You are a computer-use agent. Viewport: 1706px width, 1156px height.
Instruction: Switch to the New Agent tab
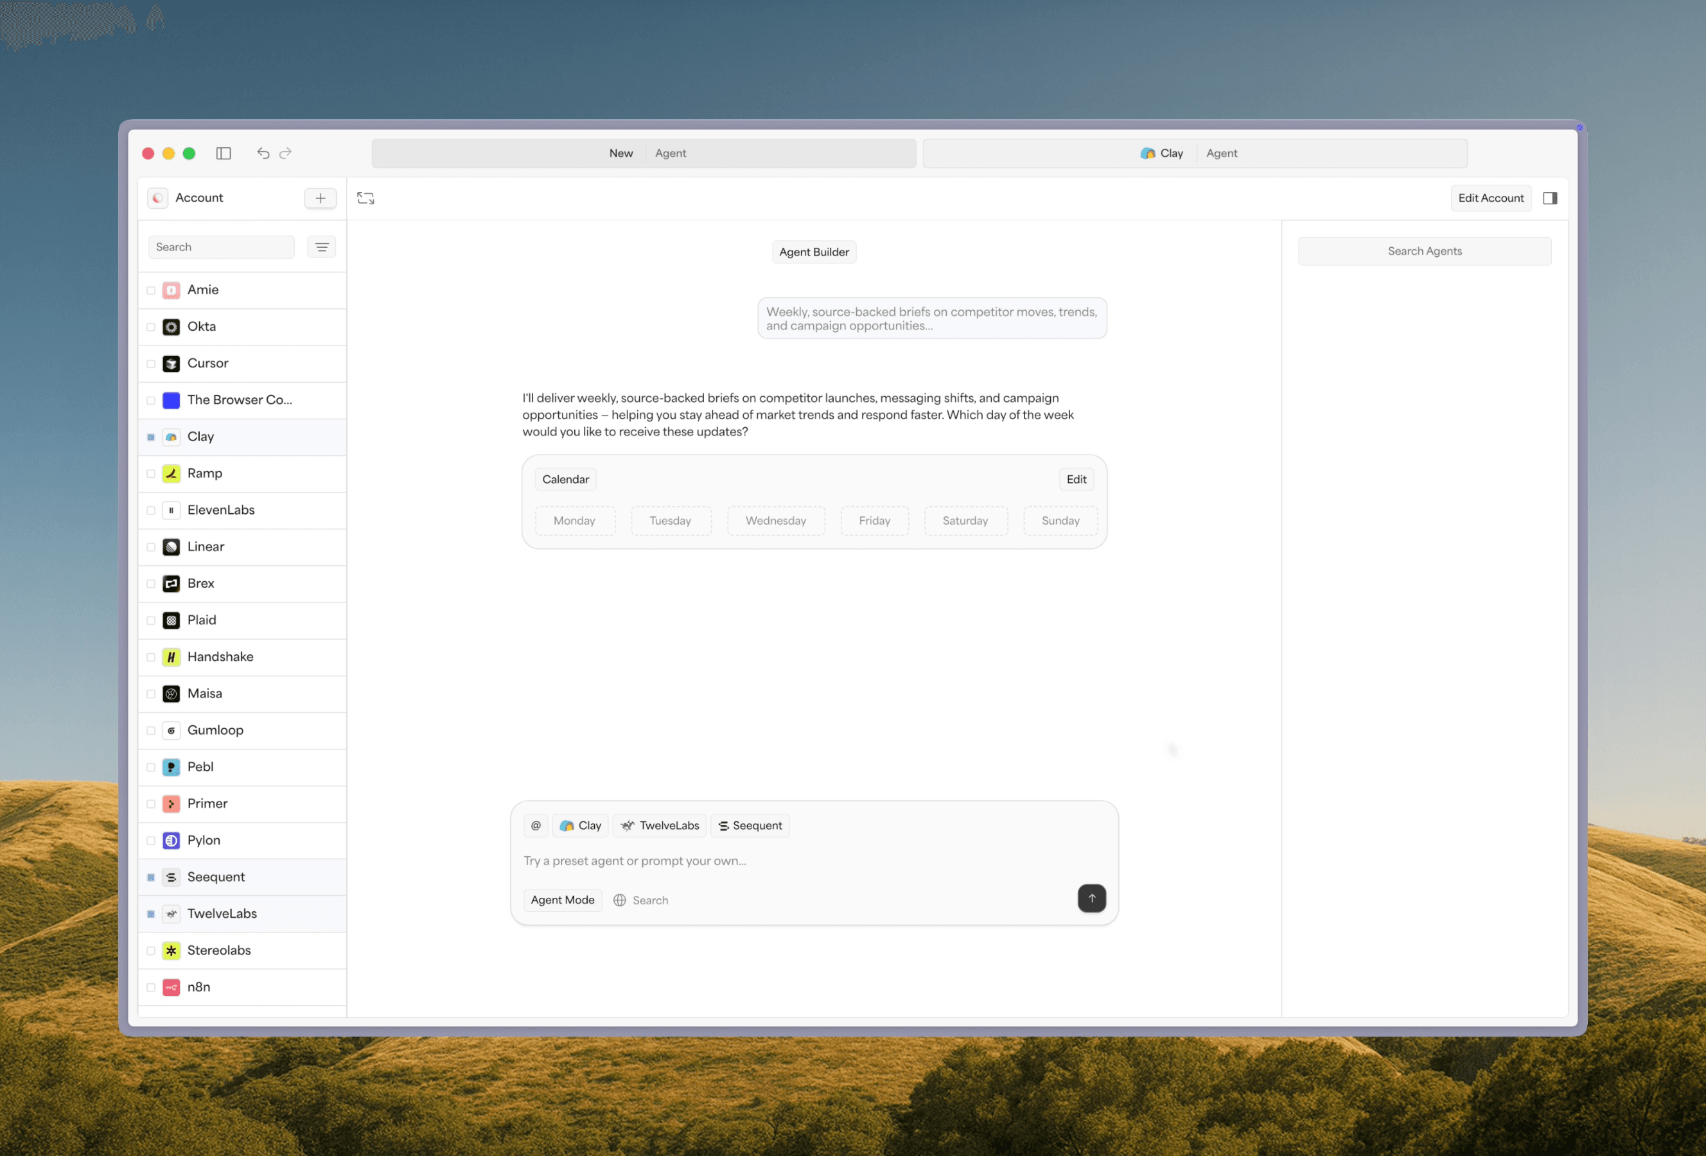[644, 153]
